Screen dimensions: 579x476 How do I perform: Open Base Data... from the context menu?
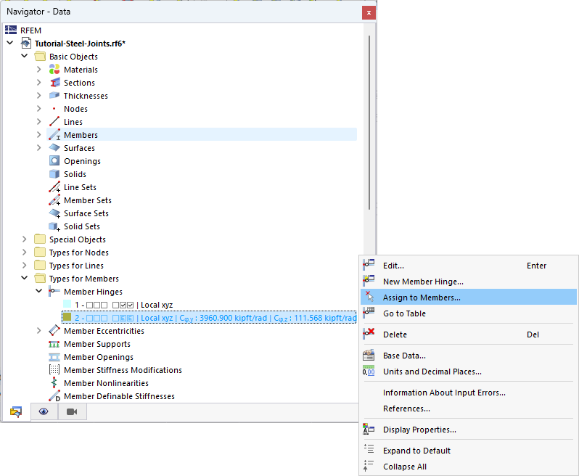pos(468,356)
